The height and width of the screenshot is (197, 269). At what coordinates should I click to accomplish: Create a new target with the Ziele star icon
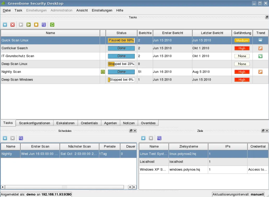pos(143,138)
